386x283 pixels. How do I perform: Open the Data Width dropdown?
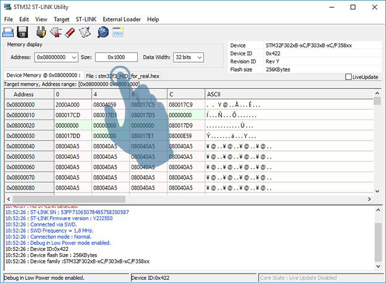pyautogui.click(x=198, y=57)
